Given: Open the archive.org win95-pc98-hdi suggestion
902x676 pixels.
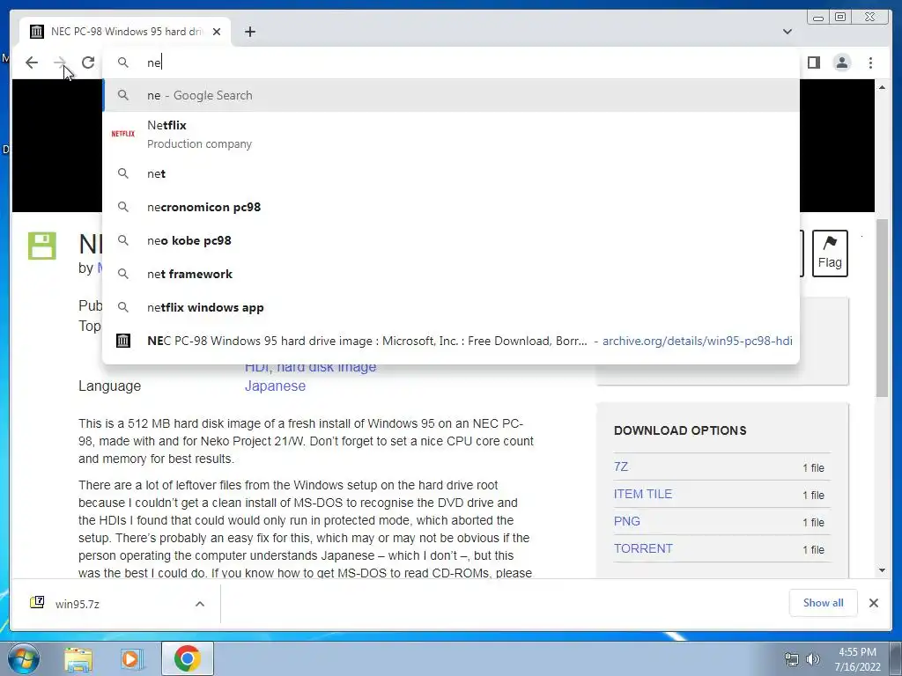Looking at the screenshot, I should 450,341.
